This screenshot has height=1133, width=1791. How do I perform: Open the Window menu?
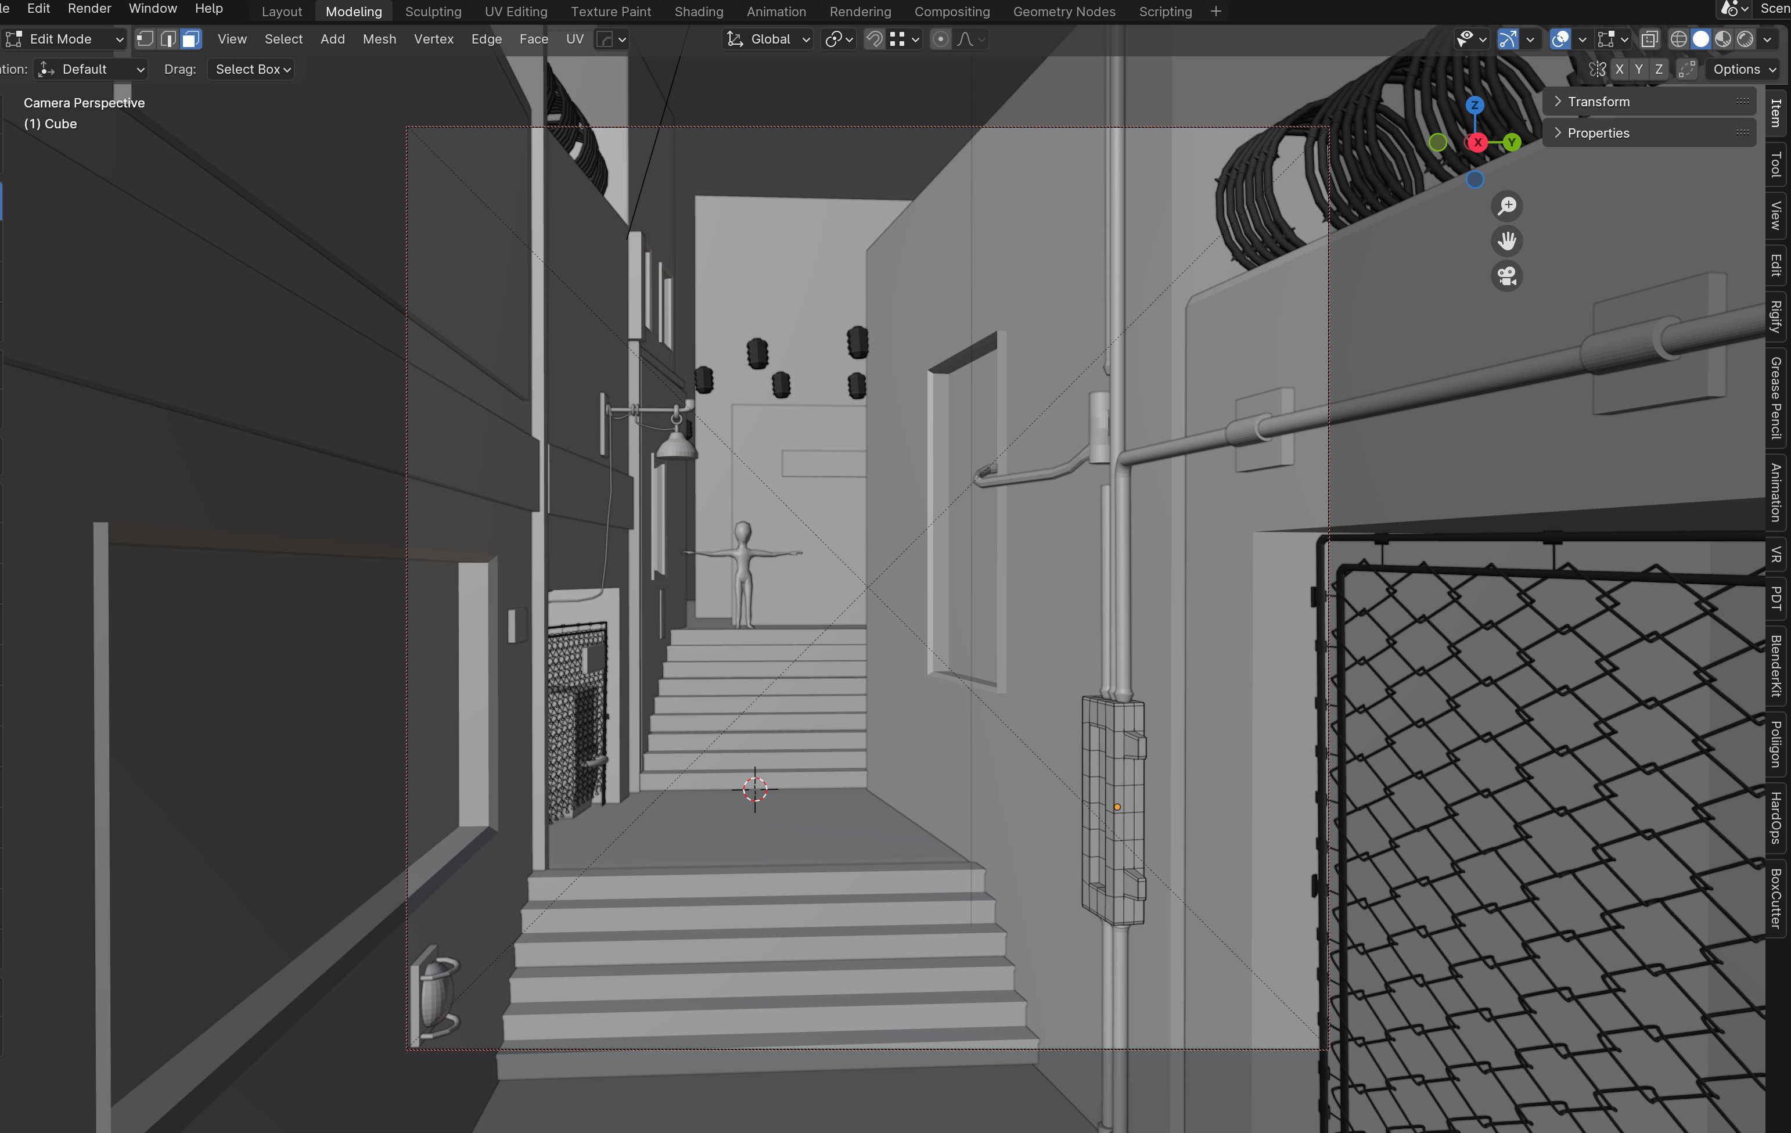pos(153,8)
